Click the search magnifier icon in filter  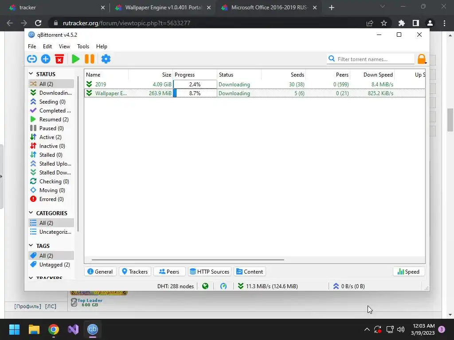(x=332, y=59)
